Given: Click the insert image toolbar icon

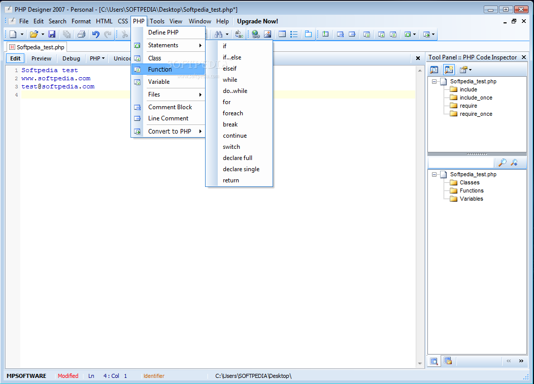Looking at the screenshot, I should 267,34.
